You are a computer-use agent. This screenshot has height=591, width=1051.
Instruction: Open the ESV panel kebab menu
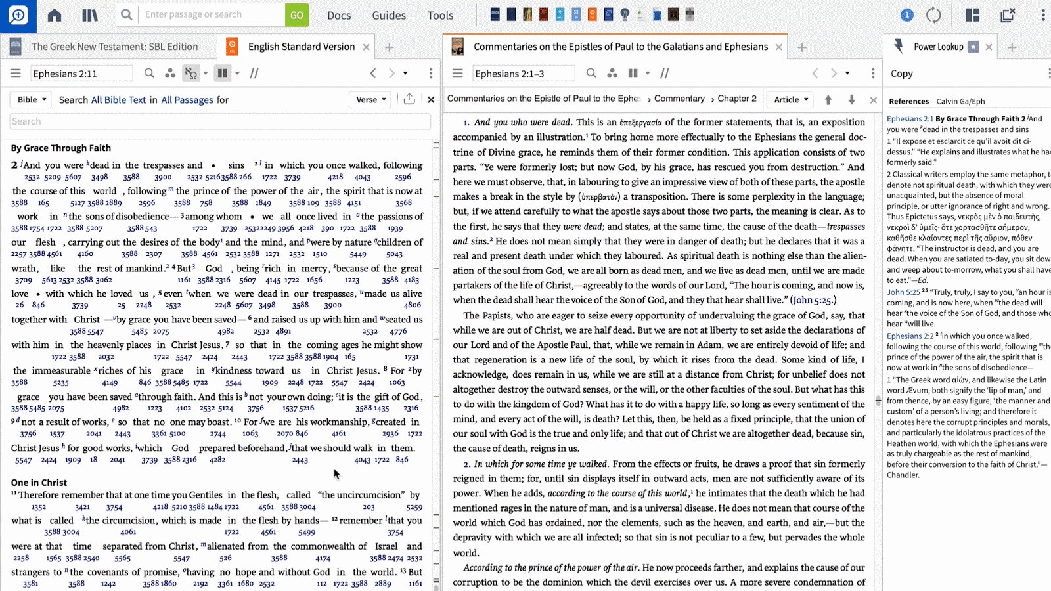[431, 74]
